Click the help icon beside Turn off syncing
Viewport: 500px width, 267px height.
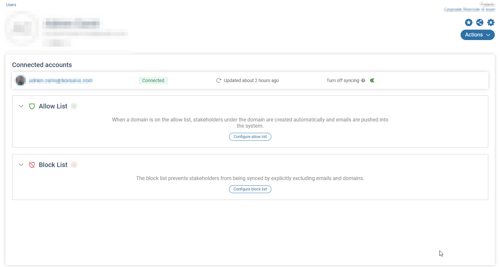click(x=363, y=80)
